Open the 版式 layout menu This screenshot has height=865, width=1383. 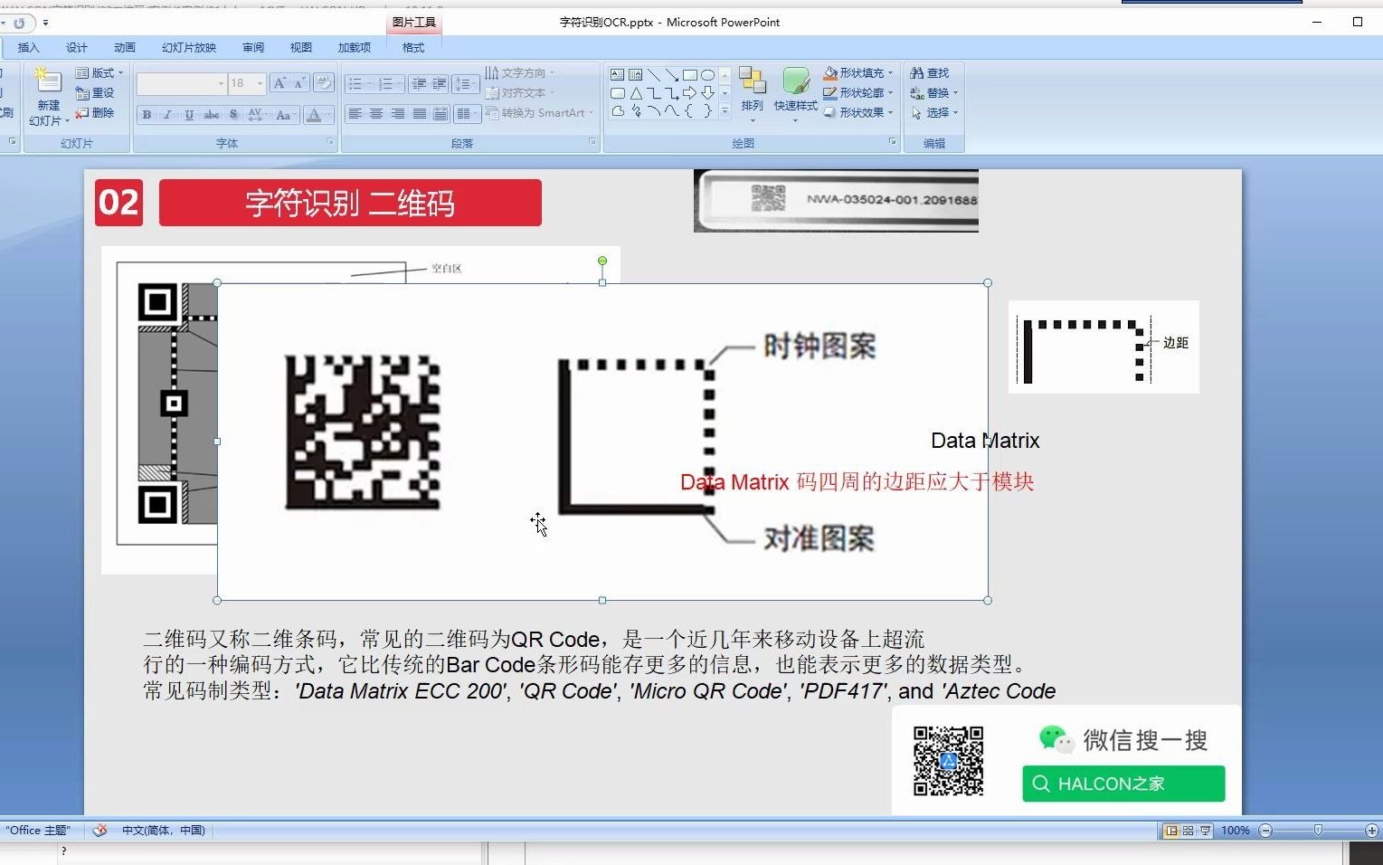(x=99, y=73)
